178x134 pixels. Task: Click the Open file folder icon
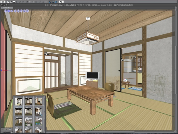(x=11, y=2)
